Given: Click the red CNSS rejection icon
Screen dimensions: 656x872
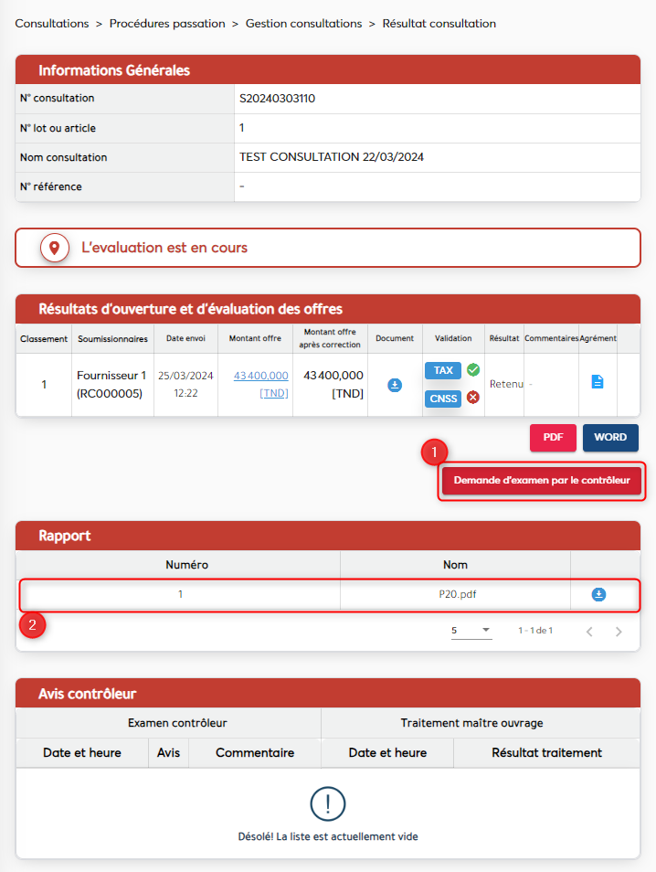Looking at the screenshot, I should tap(473, 398).
